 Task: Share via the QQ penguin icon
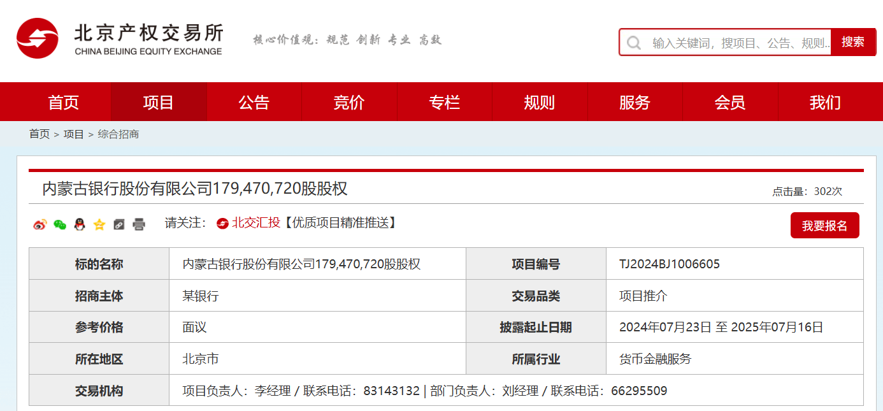coord(80,224)
